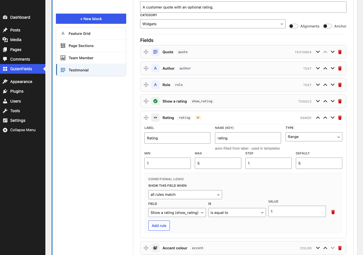Move the Author field down

pos(333,68)
